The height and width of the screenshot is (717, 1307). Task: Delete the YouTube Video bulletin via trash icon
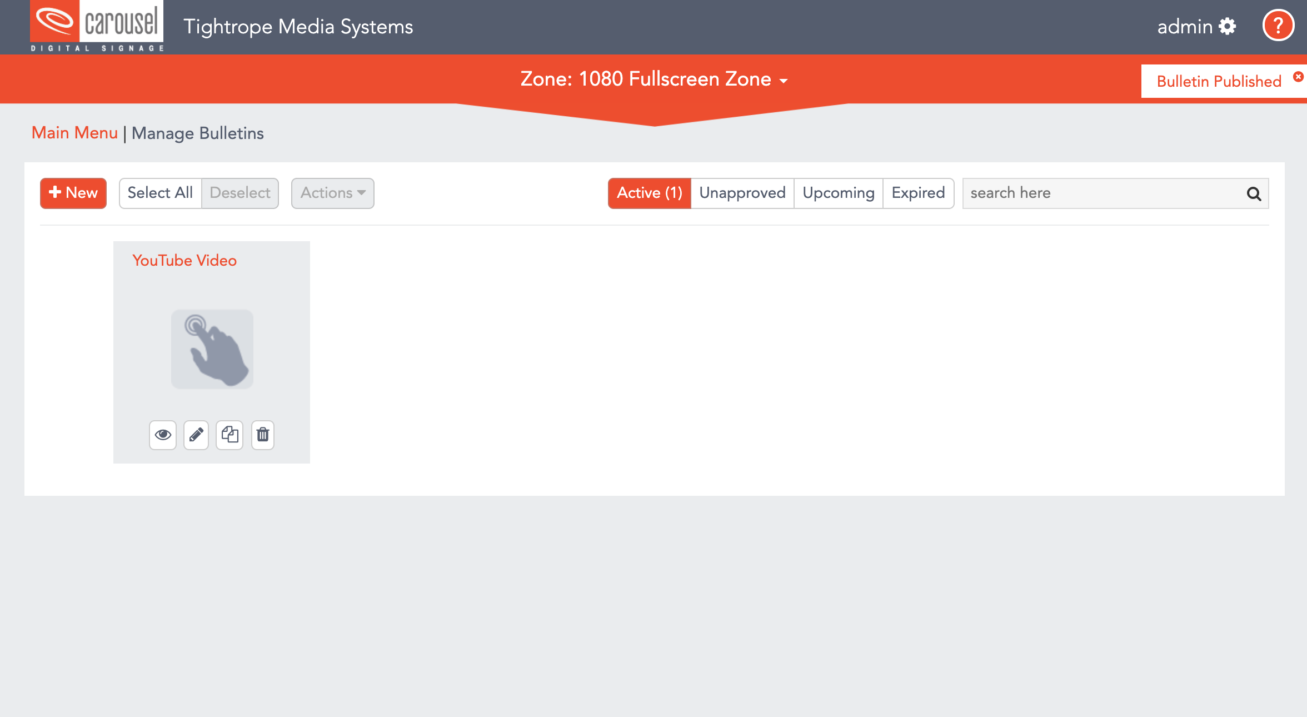[x=263, y=435]
